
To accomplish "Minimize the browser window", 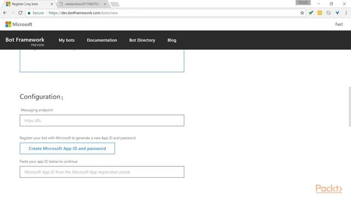I will [319, 4].
